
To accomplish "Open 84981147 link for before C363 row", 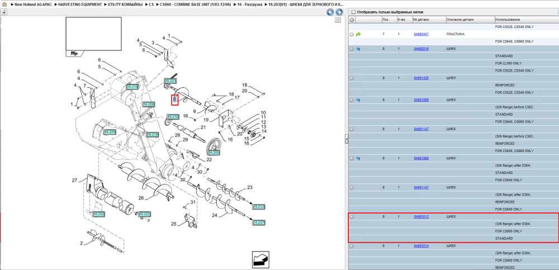I will pyautogui.click(x=421, y=129).
